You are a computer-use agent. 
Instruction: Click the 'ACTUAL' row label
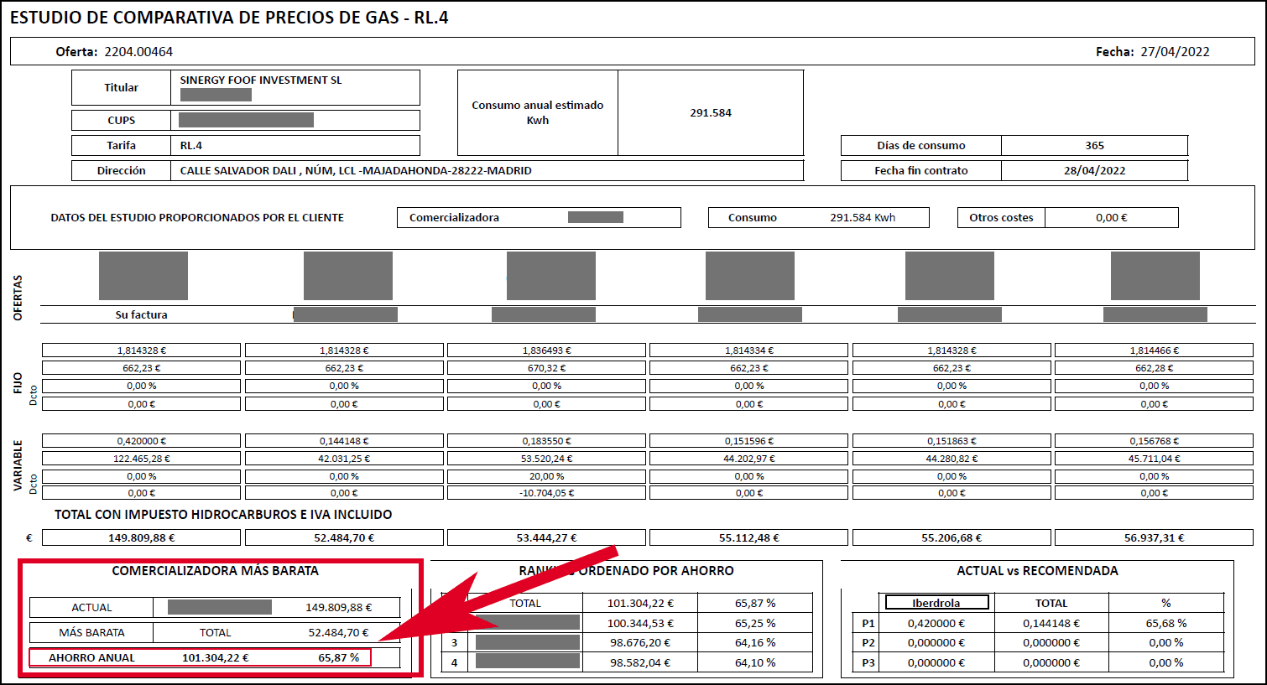91,608
